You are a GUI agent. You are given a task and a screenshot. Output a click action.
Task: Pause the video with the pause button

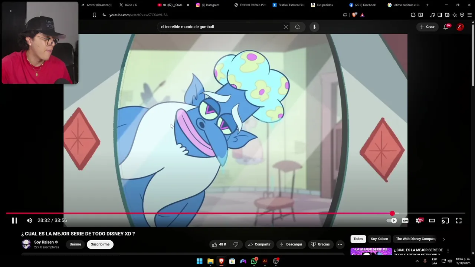[14, 221]
